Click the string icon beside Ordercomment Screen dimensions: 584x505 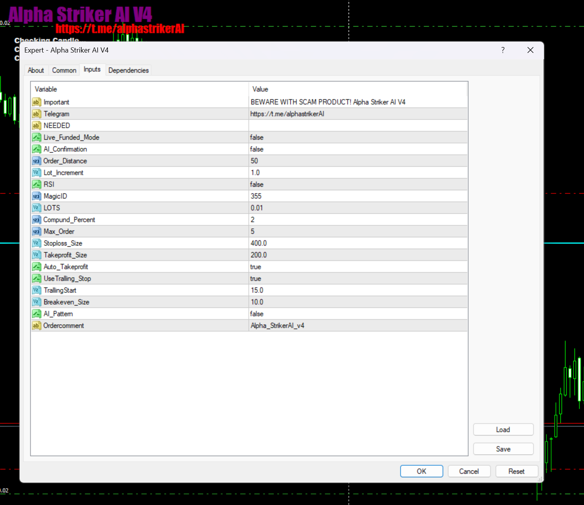[x=36, y=325]
